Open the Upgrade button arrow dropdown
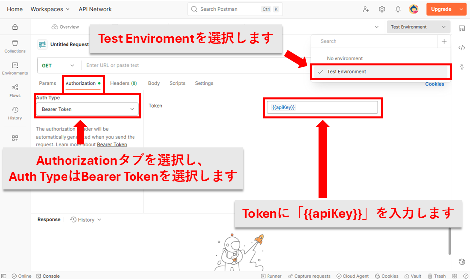 click(461, 9)
